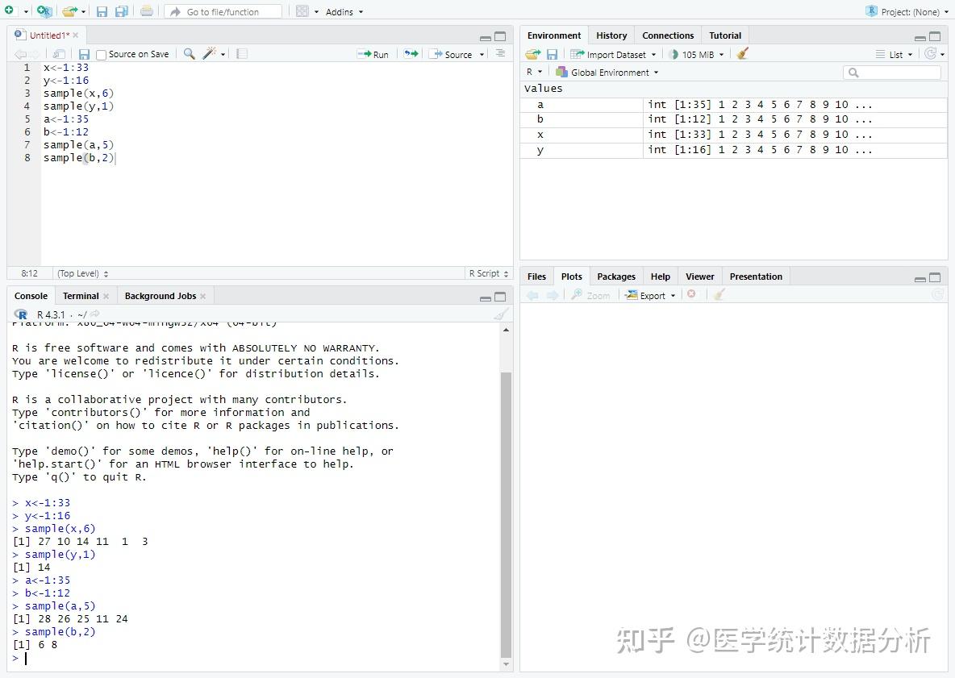
Task: Save the workspace via the save icon
Action: (x=552, y=53)
